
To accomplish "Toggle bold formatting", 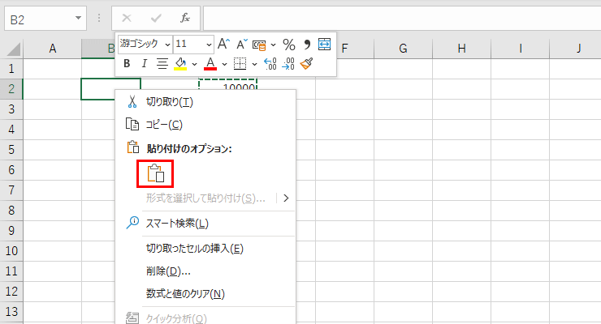I will (127, 63).
